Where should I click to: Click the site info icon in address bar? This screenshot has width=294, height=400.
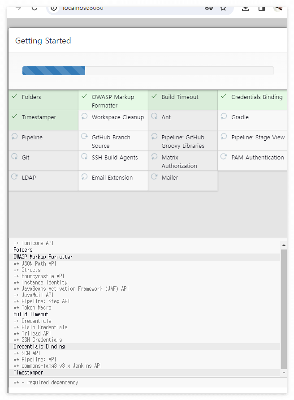point(54,8)
